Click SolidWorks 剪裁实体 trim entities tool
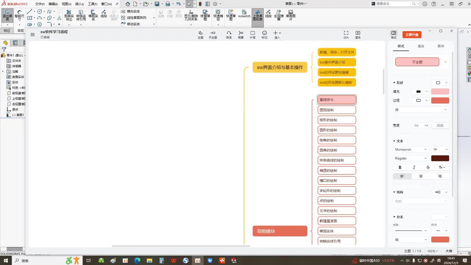Image resolution: width=471 pixels, height=265 pixels. point(69,15)
